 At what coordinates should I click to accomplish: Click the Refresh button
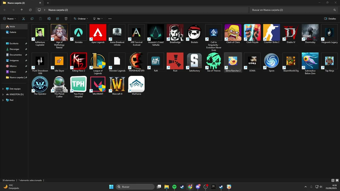click(x=30, y=10)
